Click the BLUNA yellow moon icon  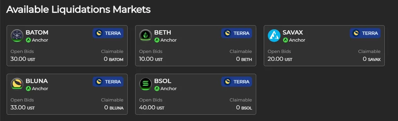(17, 84)
